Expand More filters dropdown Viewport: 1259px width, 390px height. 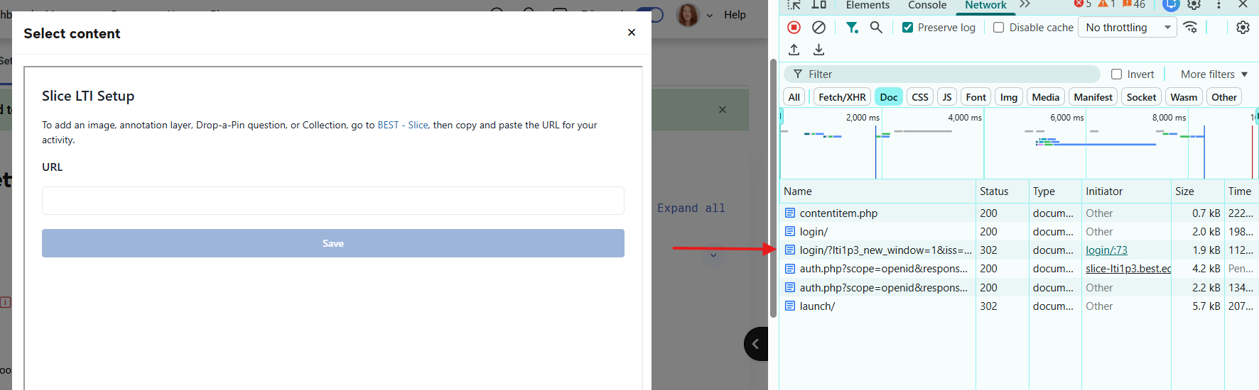click(x=1214, y=74)
